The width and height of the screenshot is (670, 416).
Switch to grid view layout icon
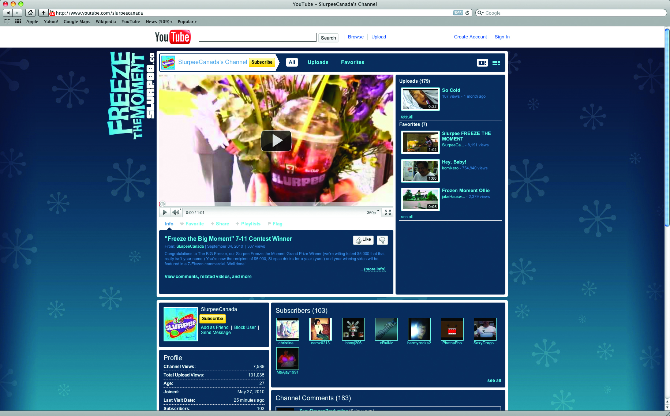pos(496,63)
